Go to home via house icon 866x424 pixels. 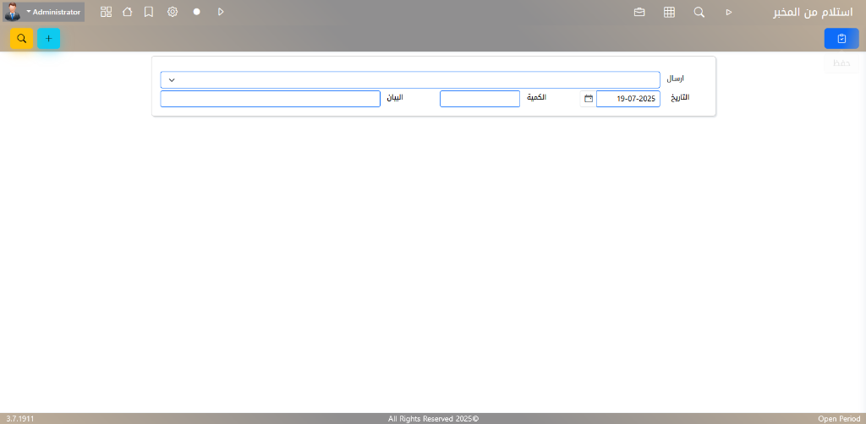pyautogui.click(x=127, y=12)
